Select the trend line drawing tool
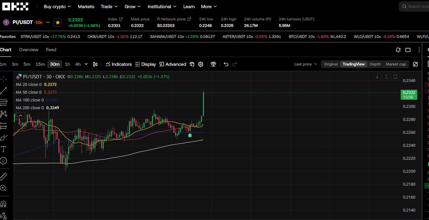Image resolution: width=429 pixels, height=220 pixels. pyautogui.click(x=4, y=91)
